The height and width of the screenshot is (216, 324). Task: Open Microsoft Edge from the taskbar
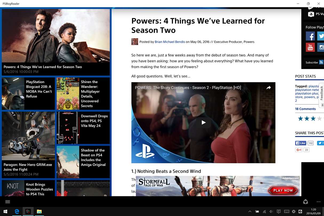point(17,211)
